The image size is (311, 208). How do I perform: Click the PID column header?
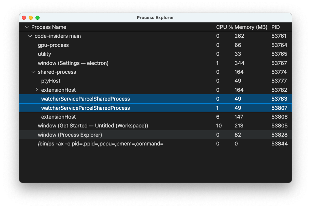(276, 27)
